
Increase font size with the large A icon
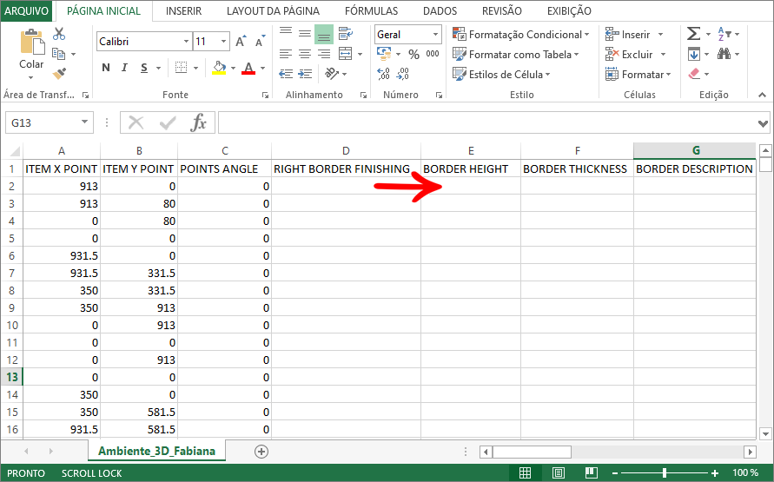coord(241,42)
